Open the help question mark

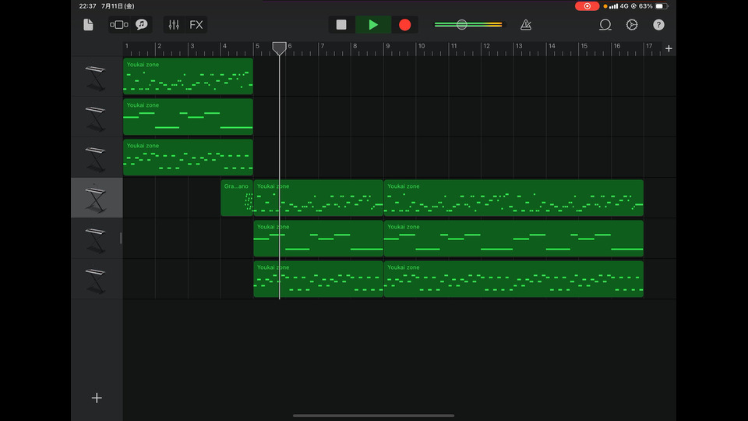pos(658,25)
